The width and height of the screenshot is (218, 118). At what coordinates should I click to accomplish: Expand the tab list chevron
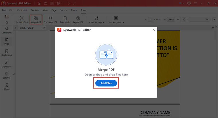(x=213, y=28)
